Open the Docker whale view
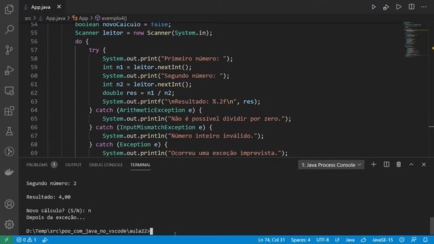The width and height of the screenshot is (434, 244). 9,172
